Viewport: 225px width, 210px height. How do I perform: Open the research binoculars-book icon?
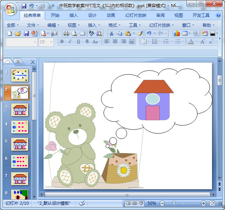99,33
